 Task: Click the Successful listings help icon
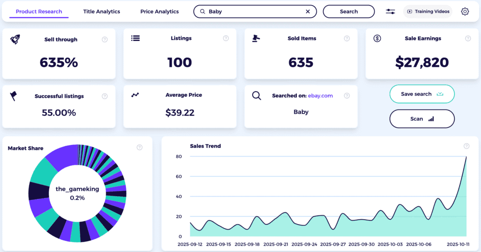click(105, 96)
